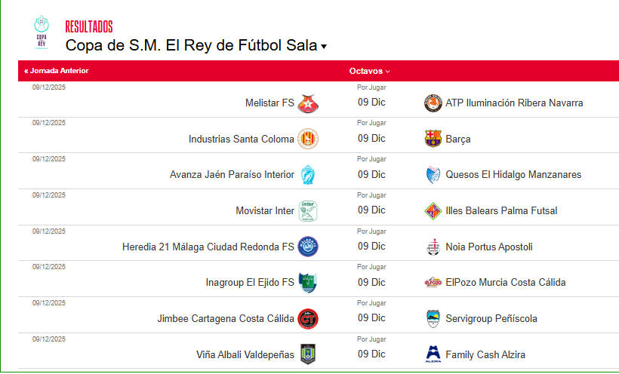Open the Avanza Jaén versus Manzanares match
The width and height of the screenshot is (619, 374).
pyautogui.click(x=371, y=175)
